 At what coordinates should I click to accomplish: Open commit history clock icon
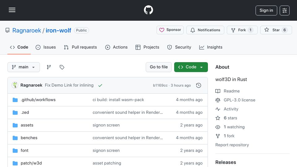pyautogui.click(x=199, y=85)
